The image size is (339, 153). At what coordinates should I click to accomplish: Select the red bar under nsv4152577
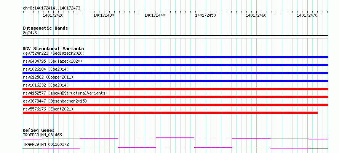tap(175, 97)
